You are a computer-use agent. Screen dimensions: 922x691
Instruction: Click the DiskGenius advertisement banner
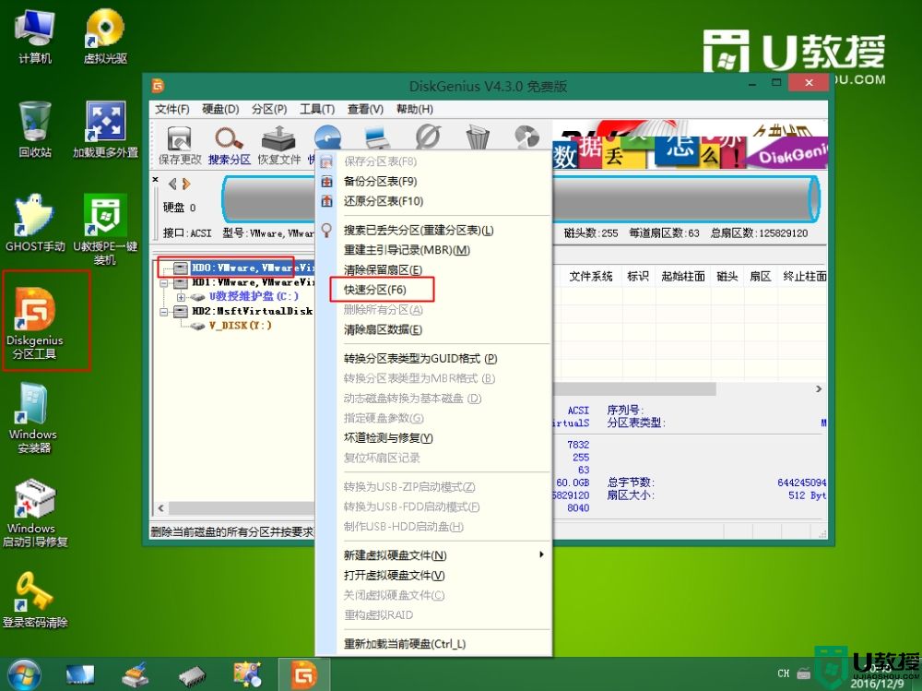tap(689, 145)
